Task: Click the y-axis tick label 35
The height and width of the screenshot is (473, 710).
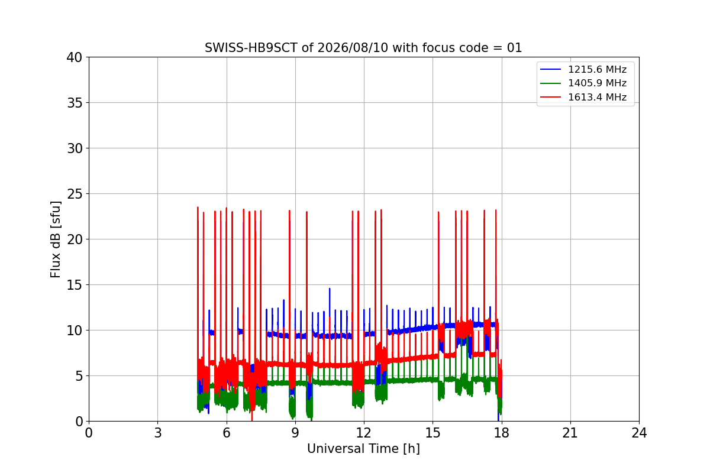Action: (75, 103)
